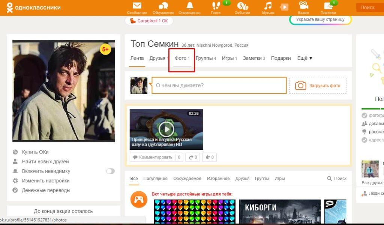
Task: Select the Всё feed filter
Action: 134,178
